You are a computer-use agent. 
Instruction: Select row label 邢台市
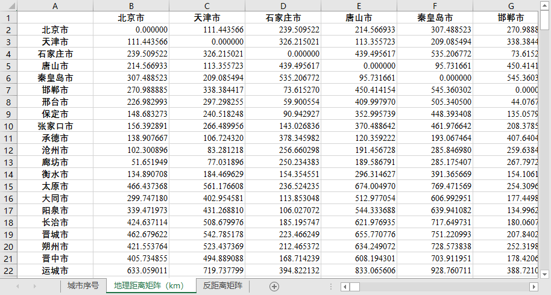click(55, 102)
